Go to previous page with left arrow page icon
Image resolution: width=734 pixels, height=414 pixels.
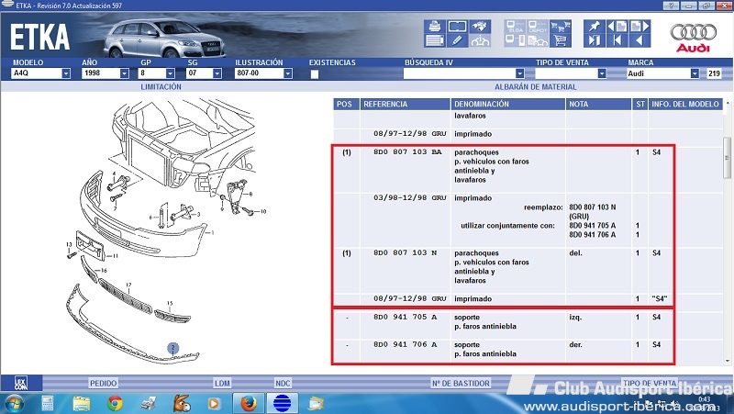(x=617, y=27)
